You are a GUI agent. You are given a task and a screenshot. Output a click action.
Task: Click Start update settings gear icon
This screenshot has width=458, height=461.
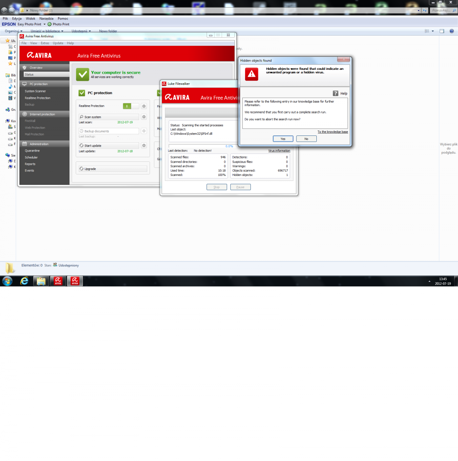tap(144, 145)
